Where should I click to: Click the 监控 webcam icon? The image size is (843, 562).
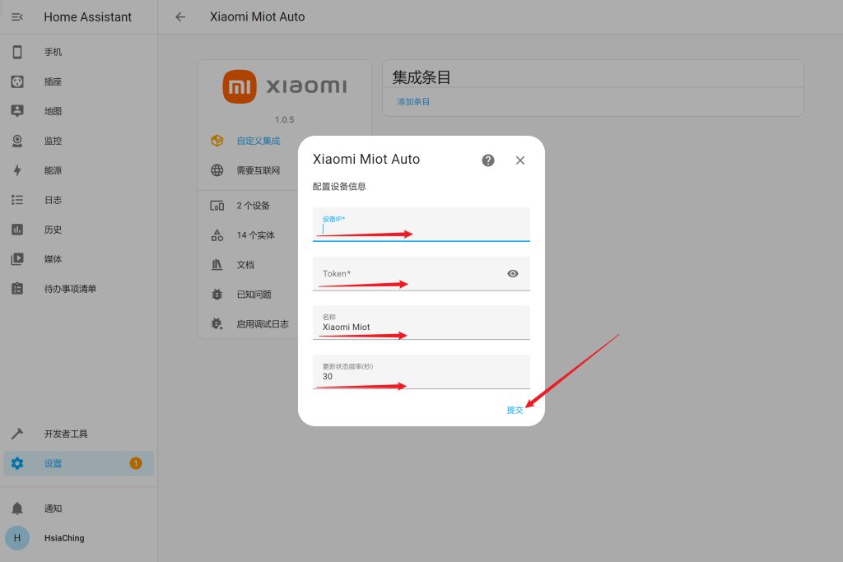pos(17,141)
